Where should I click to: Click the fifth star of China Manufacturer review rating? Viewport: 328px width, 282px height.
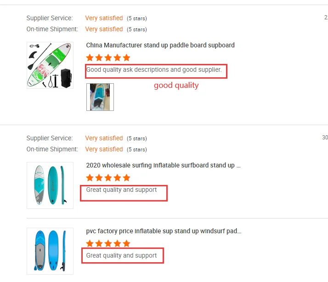126,58
